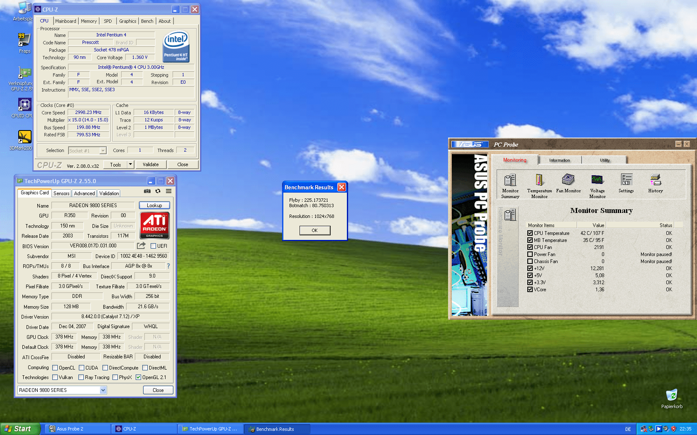Open Arbeitsplatz desktop icon

(x=24, y=11)
